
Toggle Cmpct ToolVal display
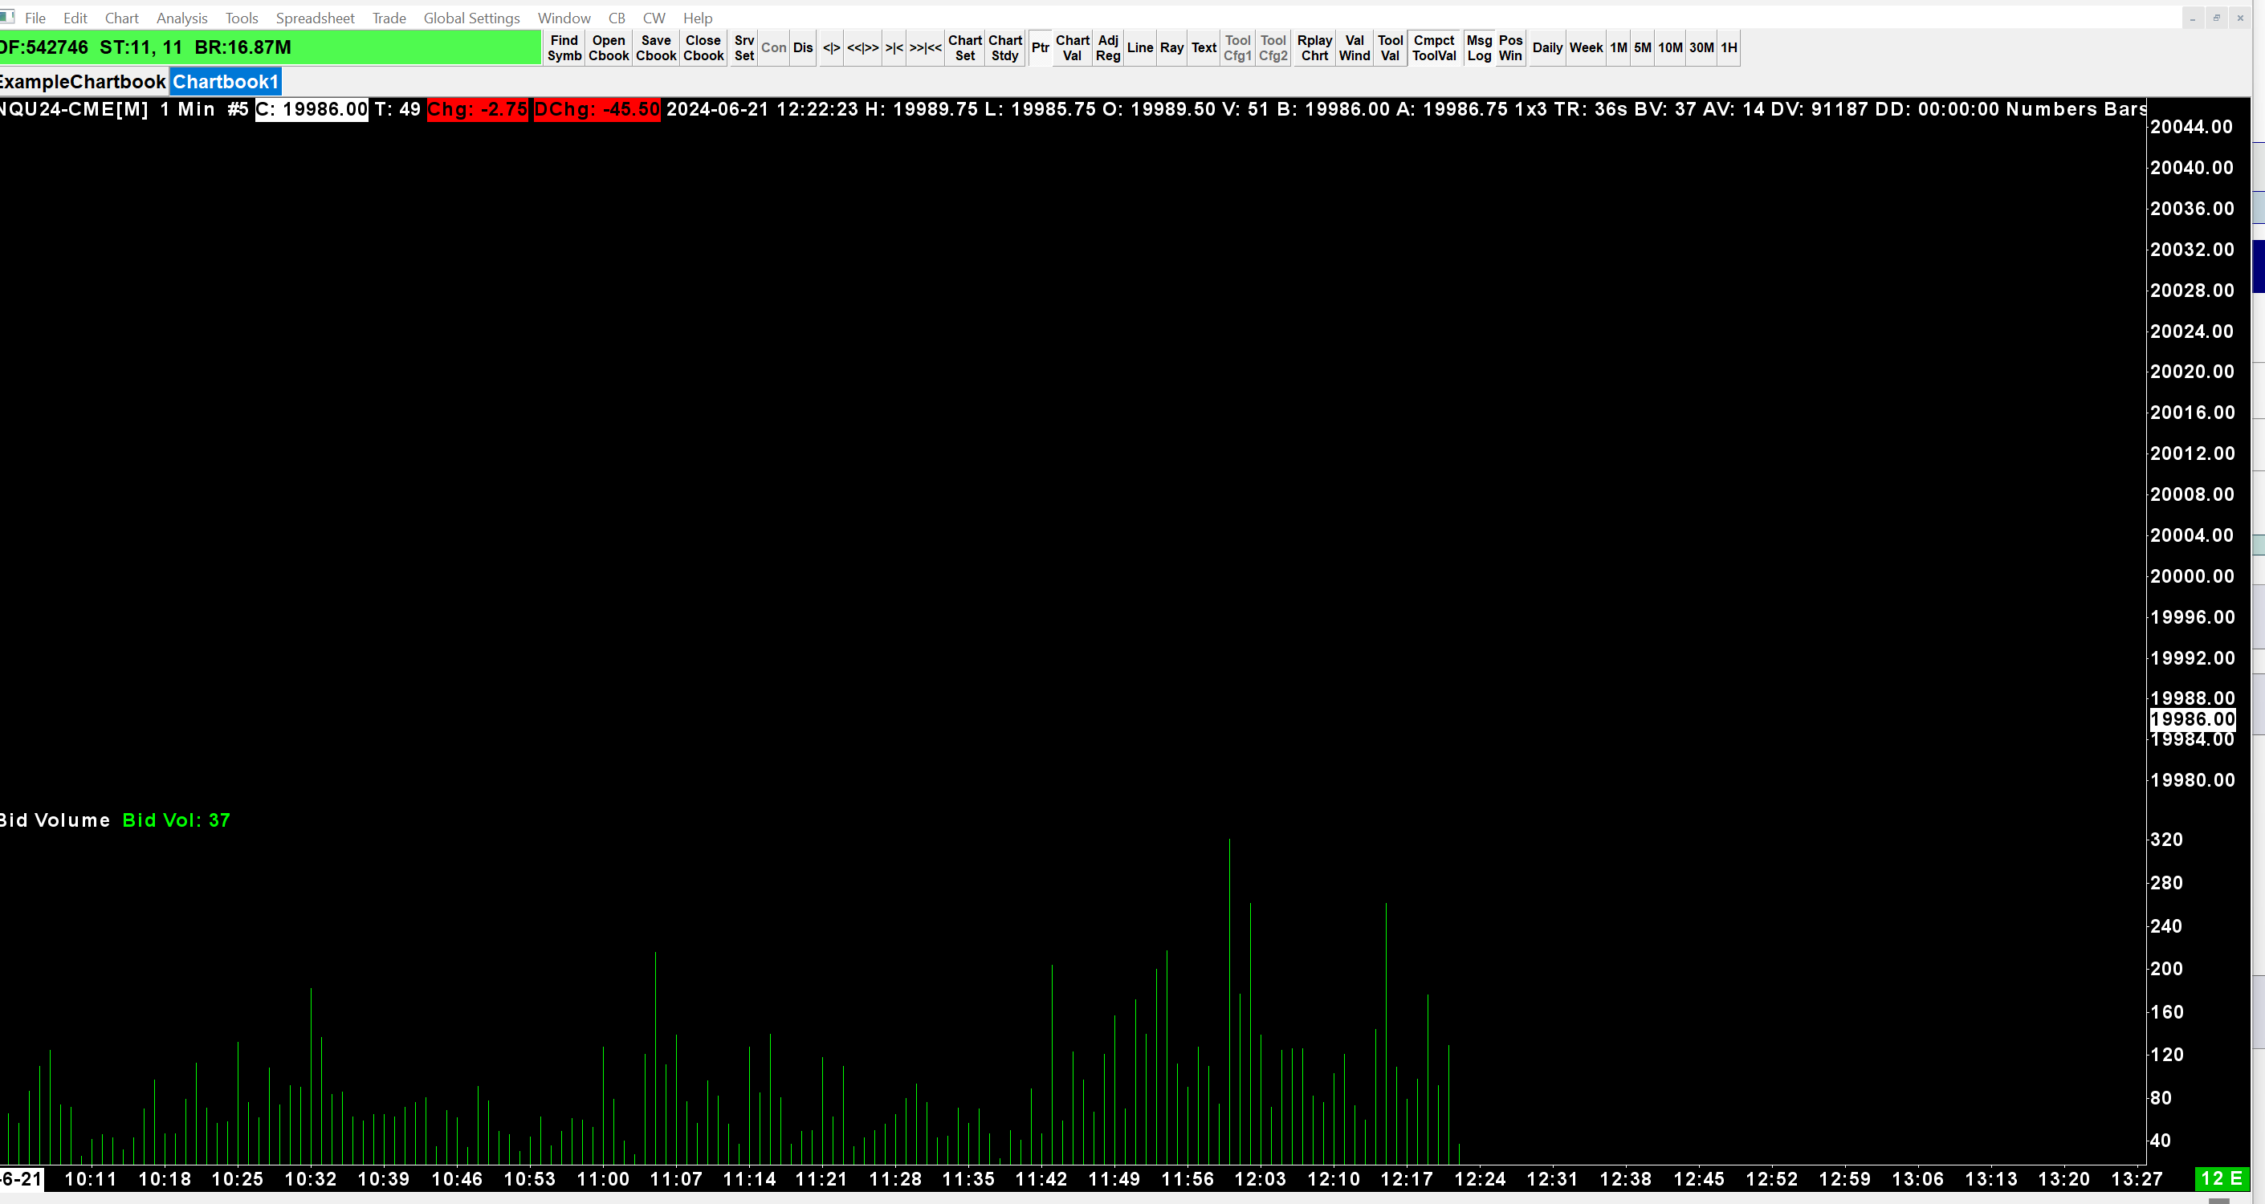(1433, 47)
